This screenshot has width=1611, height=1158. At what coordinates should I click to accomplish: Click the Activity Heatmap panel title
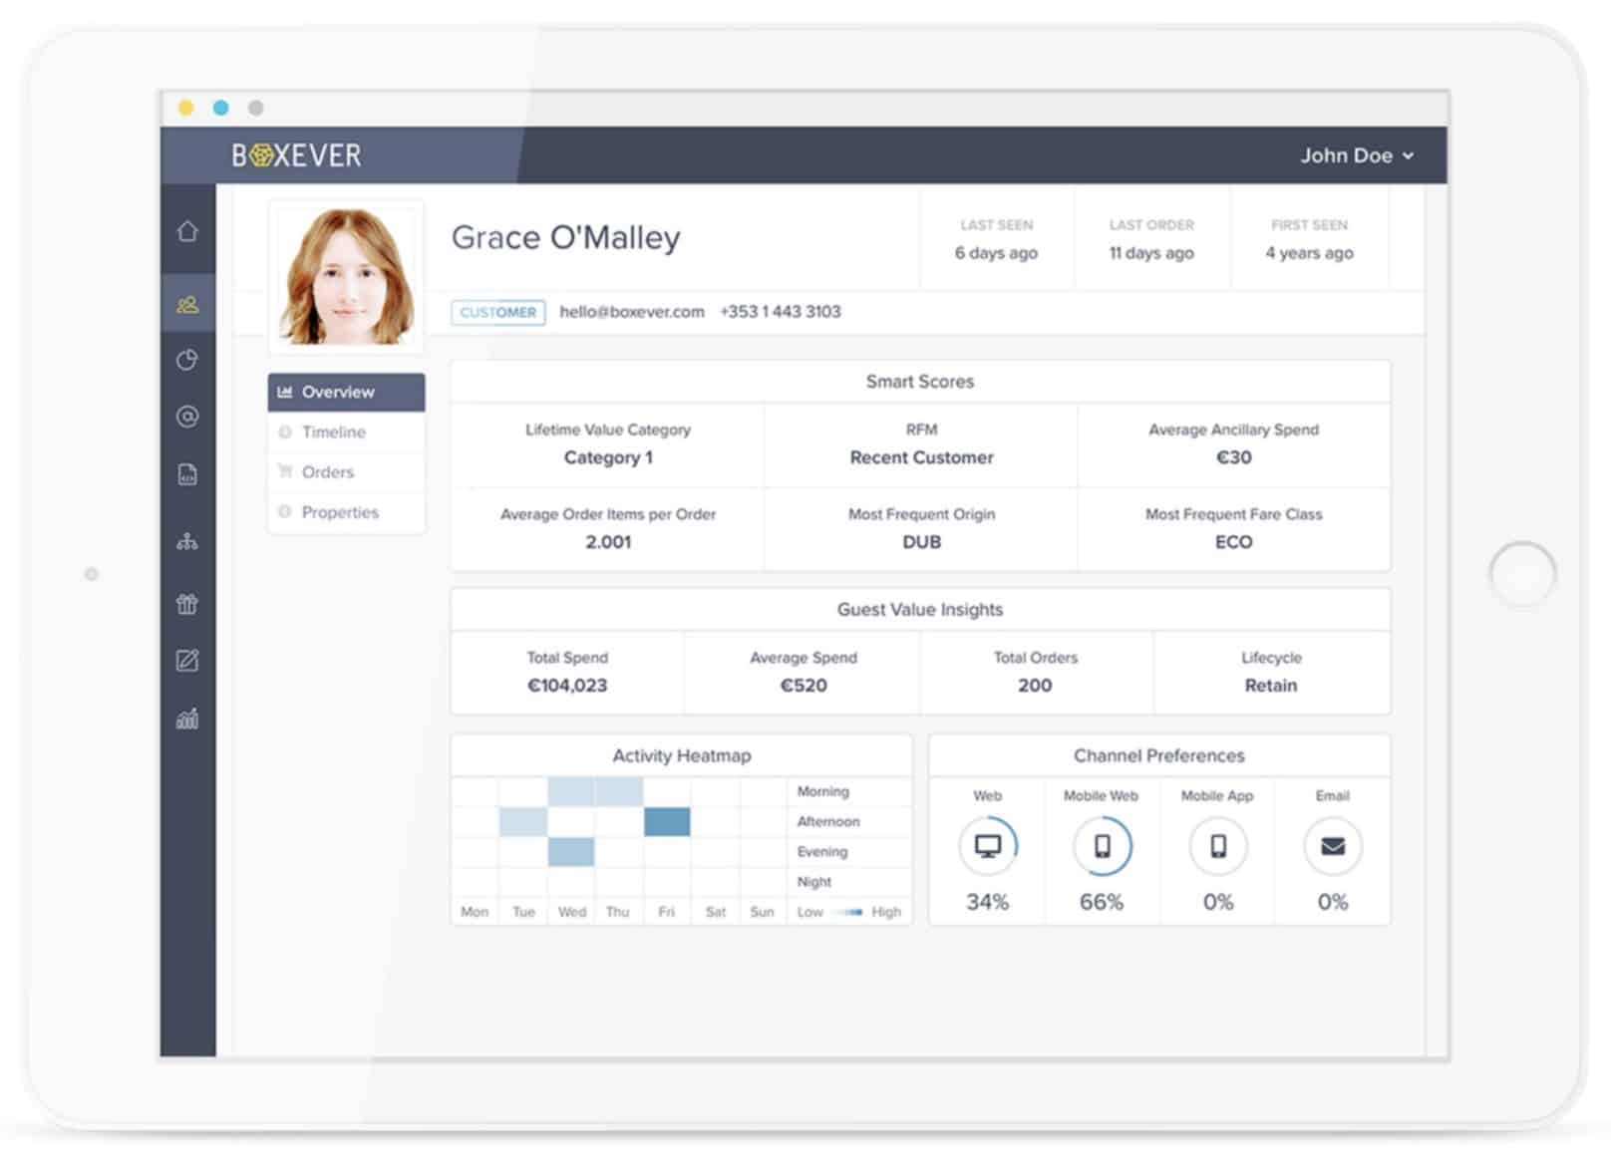682,756
